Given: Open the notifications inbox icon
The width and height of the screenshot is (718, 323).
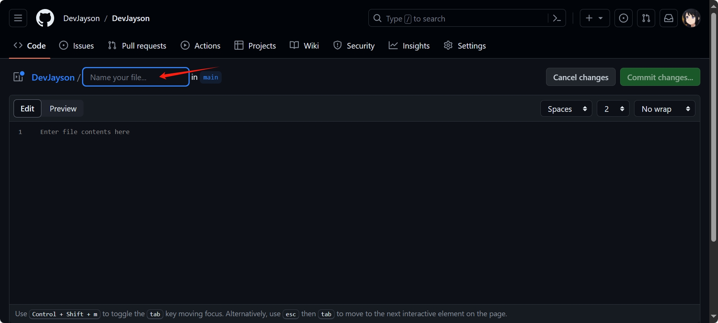Looking at the screenshot, I should coord(669,18).
